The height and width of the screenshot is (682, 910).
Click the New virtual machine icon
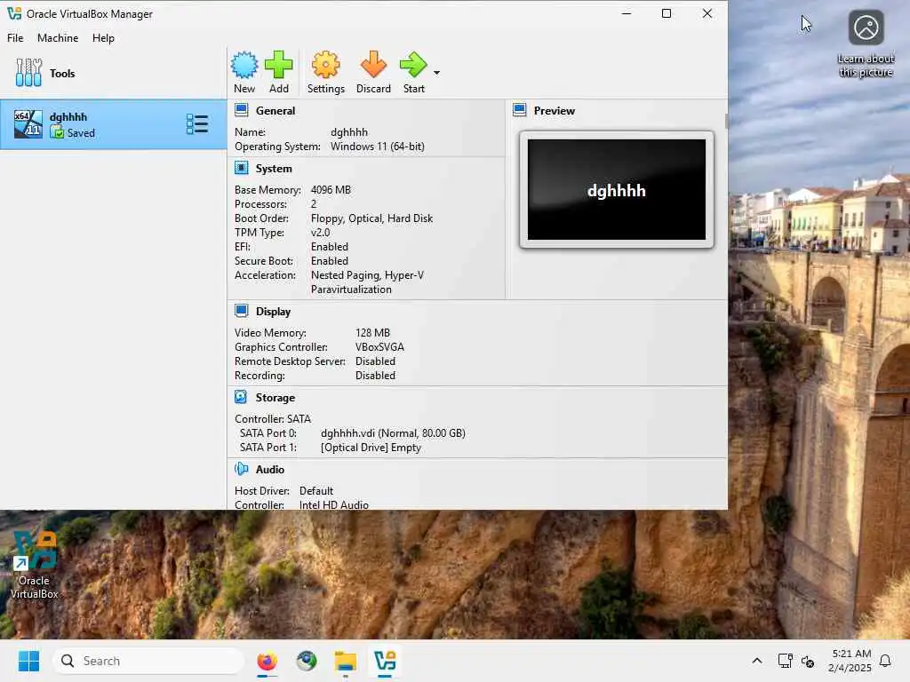pyautogui.click(x=244, y=65)
